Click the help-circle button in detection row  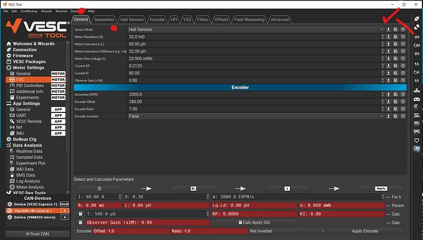pyautogui.click(x=99, y=188)
